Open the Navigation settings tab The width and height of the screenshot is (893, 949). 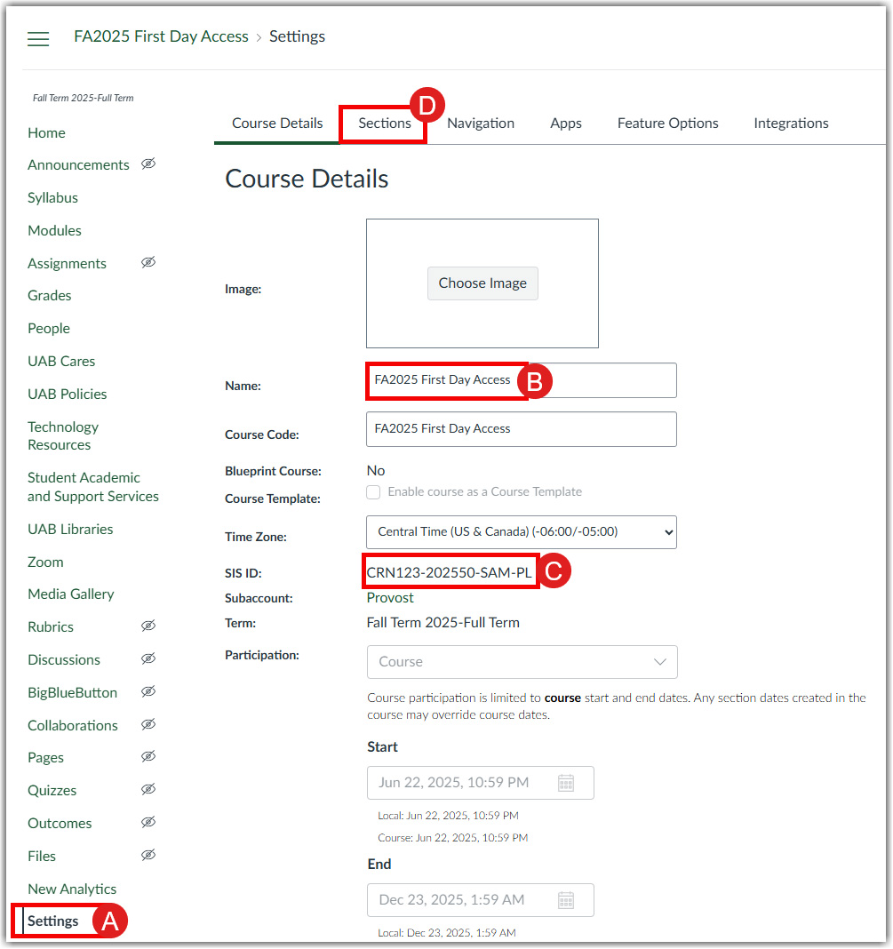pyautogui.click(x=480, y=123)
